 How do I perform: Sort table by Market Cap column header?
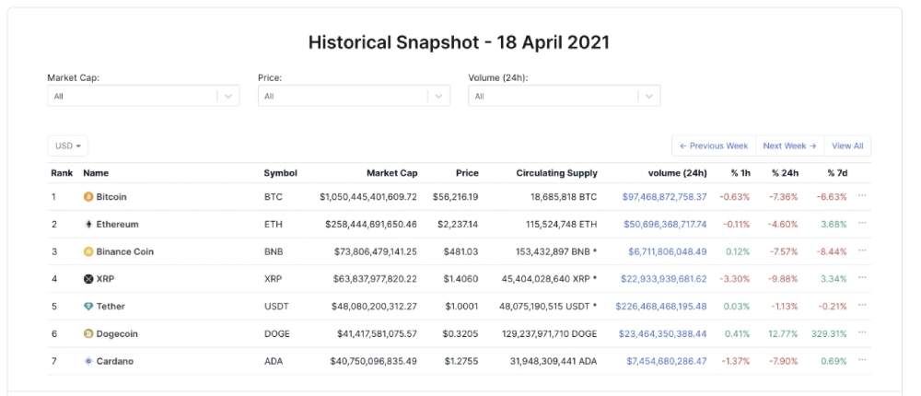coord(391,173)
